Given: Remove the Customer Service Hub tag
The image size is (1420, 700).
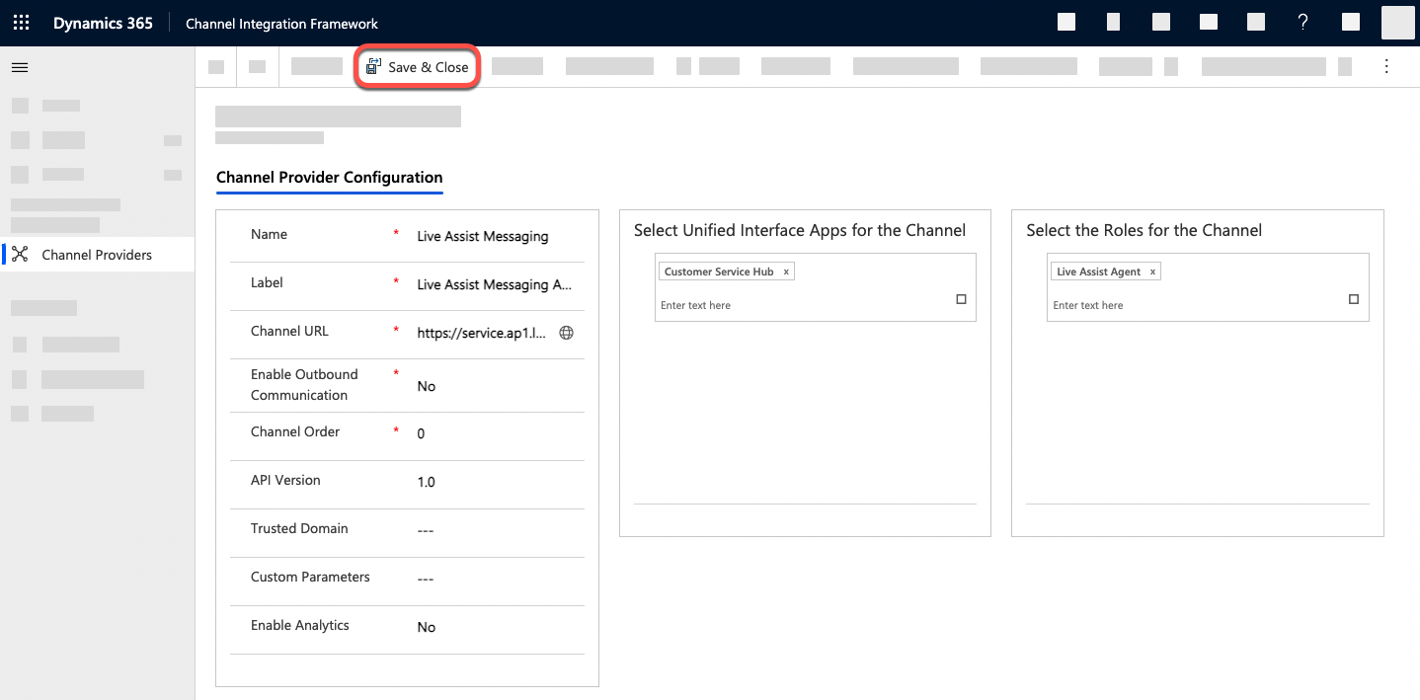Looking at the screenshot, I should pyautogui.click(x=786, y=272).
